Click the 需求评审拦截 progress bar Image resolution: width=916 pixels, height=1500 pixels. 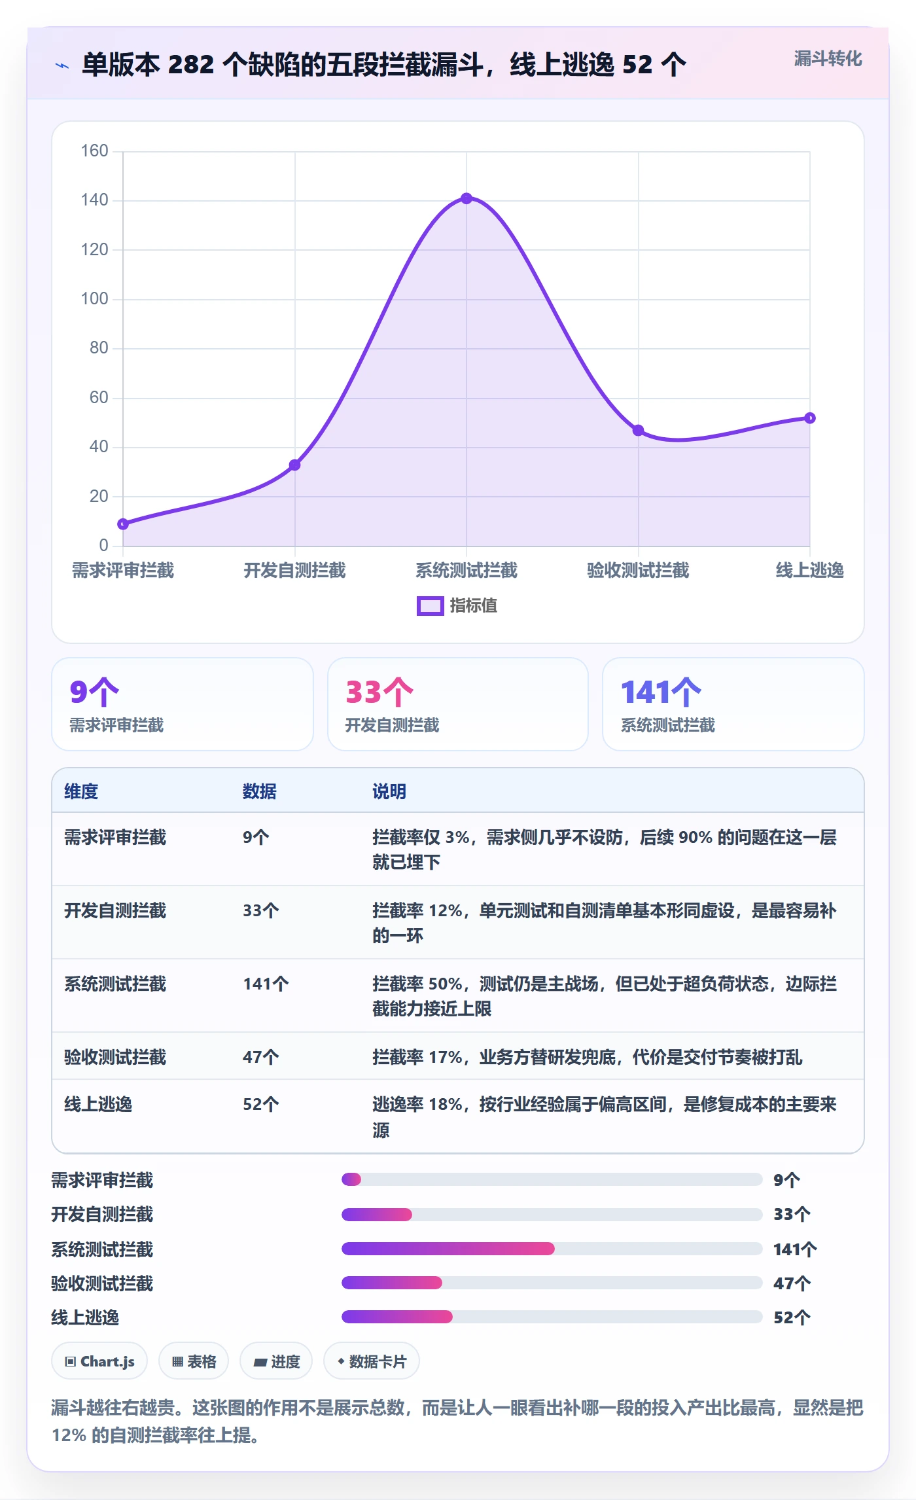click(552, 1179)
